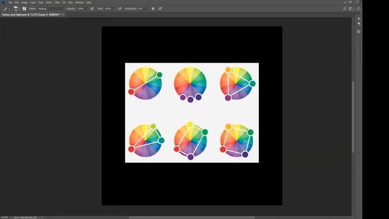Image resolution: width=389 pixels, height=219 pixels.
Task: Expand the workspace switcher dropdown arrow
Action: [x=354, y=9]
